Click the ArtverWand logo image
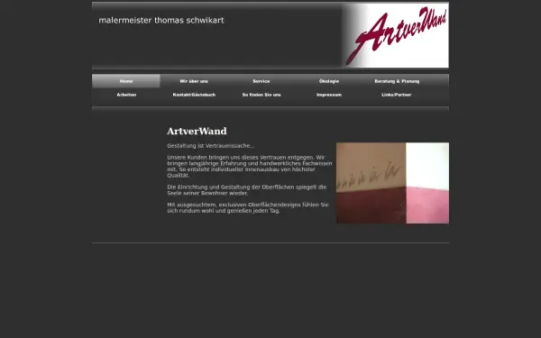The image size is (541, 338). tap(396, 35)
